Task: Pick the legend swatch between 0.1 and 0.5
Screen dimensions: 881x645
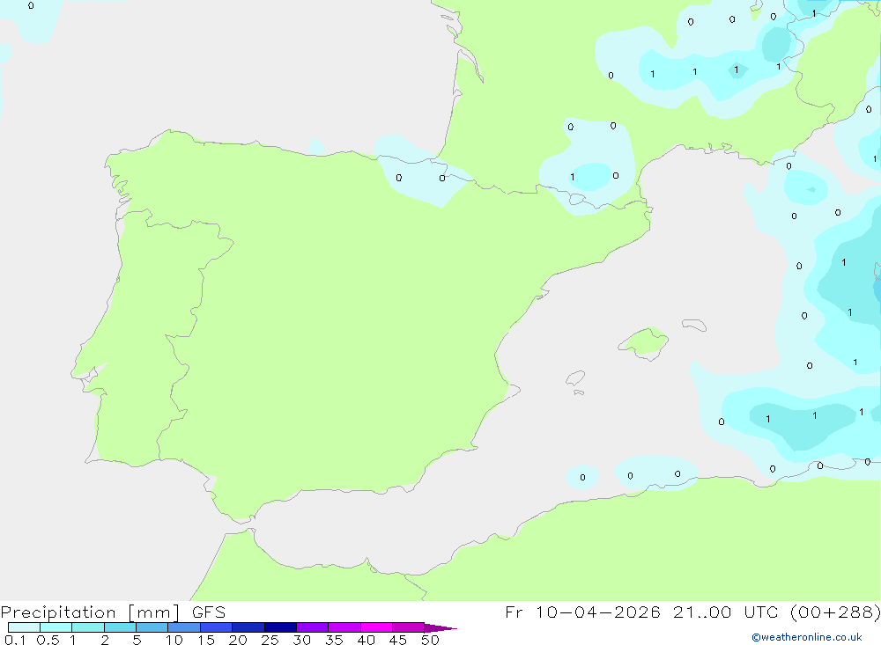Action: point(24,627)
